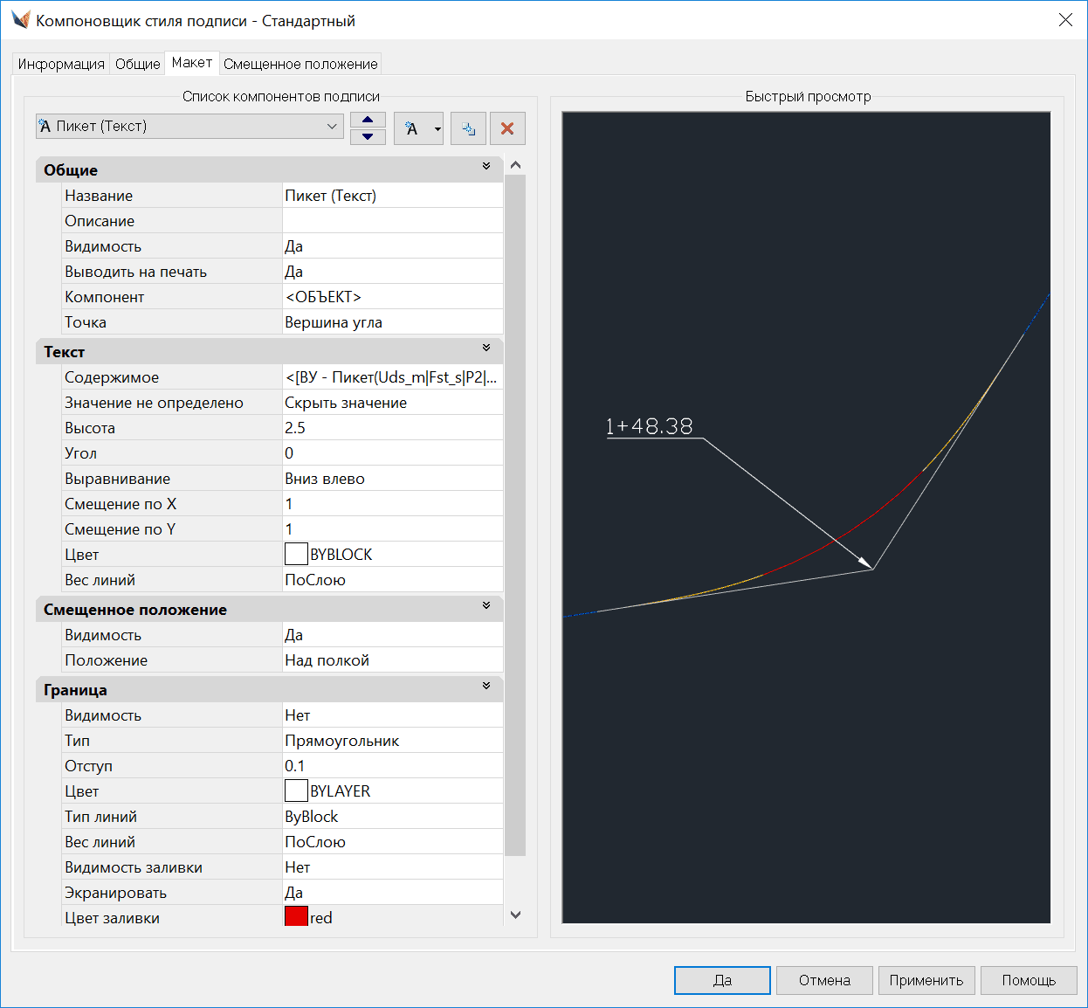Viewport: 1088px width, 1008px height.
Task: Click the red Цвет заливки swatch
Action: [x=296, y=916]
